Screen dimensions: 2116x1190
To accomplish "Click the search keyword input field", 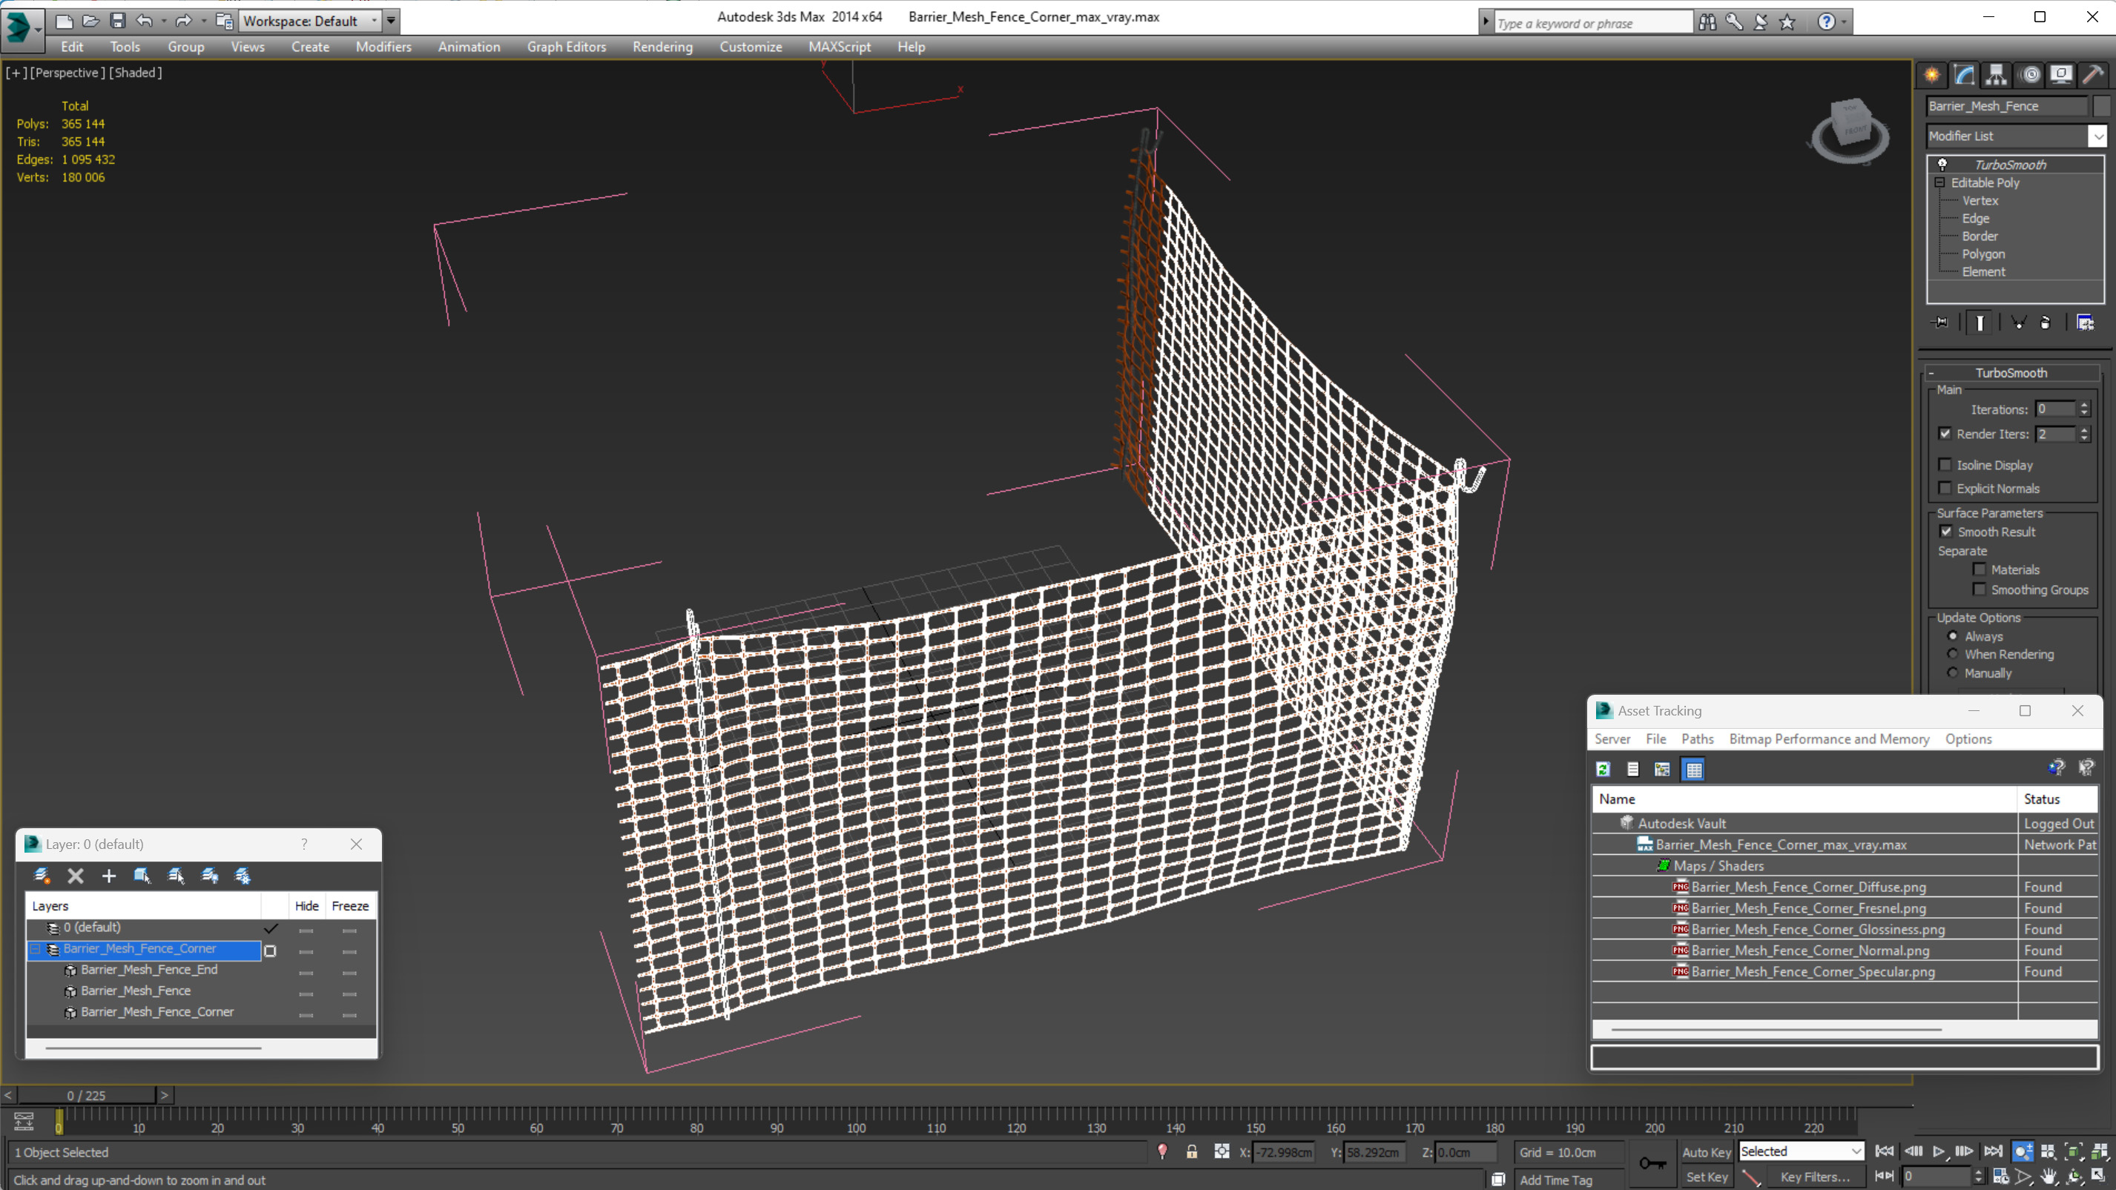I will tap(1592, 23).
